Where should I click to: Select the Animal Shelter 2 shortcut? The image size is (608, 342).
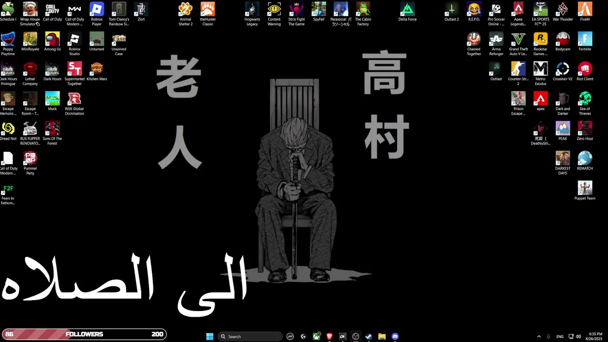tap(185, 14)
